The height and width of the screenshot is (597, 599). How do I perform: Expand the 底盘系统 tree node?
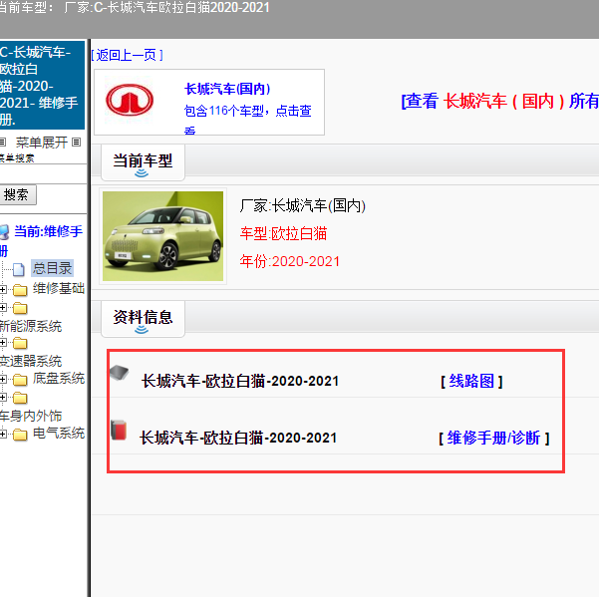(x=3, y=379)
